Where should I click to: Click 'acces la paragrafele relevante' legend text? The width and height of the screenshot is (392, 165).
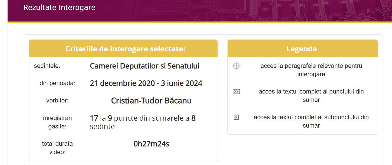coord(311,70)
